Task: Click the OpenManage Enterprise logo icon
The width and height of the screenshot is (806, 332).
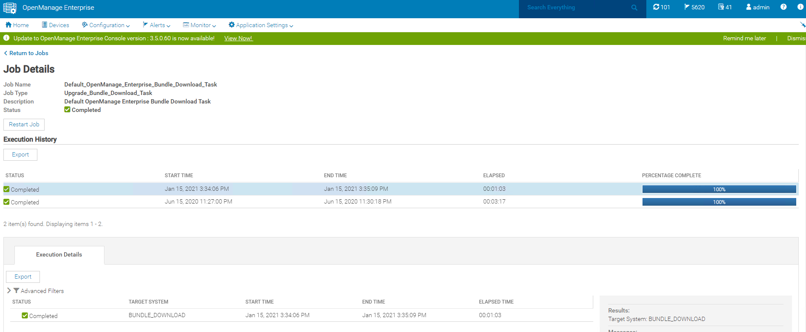Action: click(10, 8)
